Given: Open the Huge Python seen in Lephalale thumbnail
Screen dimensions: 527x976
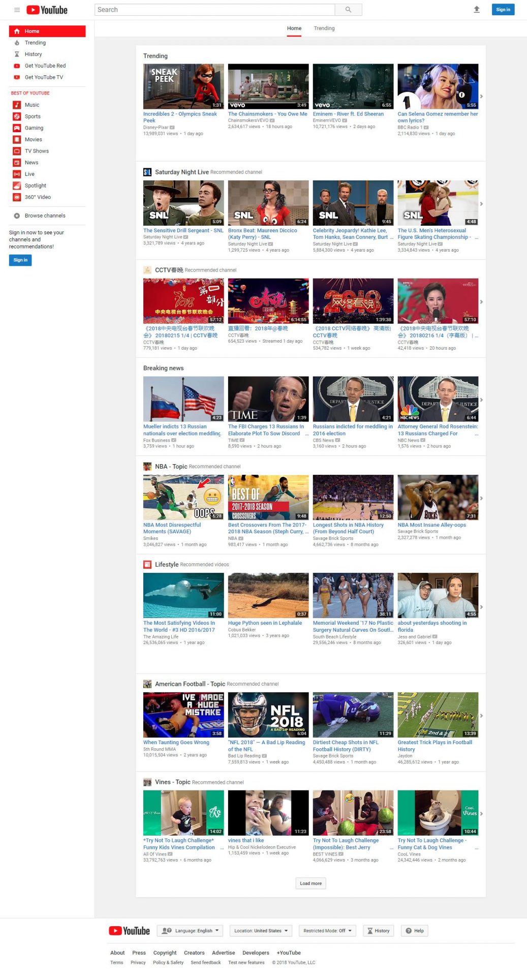Looking at the screenshot, I should click(x=268, y=595).
